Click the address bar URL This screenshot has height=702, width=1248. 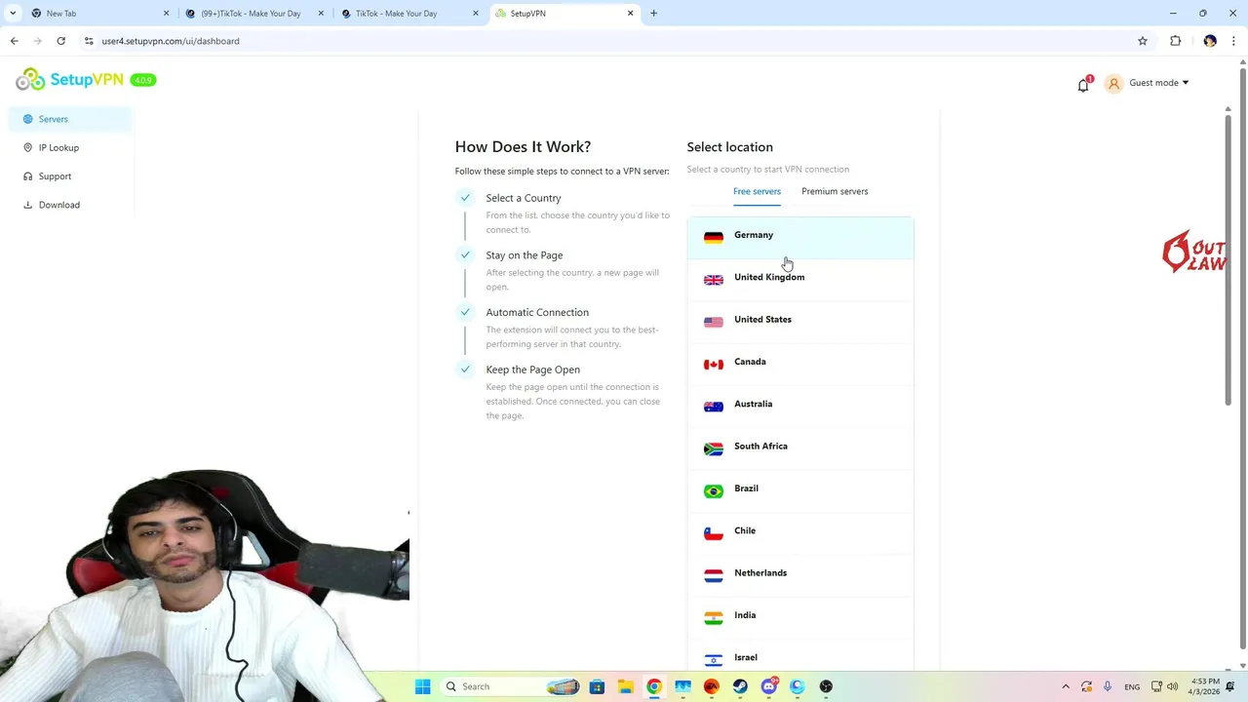(171, 41)
